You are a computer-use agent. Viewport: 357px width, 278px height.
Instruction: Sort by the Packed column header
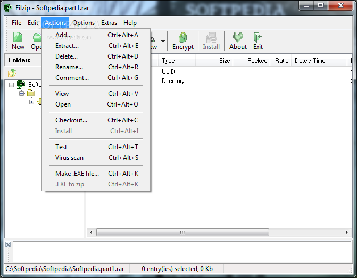pos(251,61)
